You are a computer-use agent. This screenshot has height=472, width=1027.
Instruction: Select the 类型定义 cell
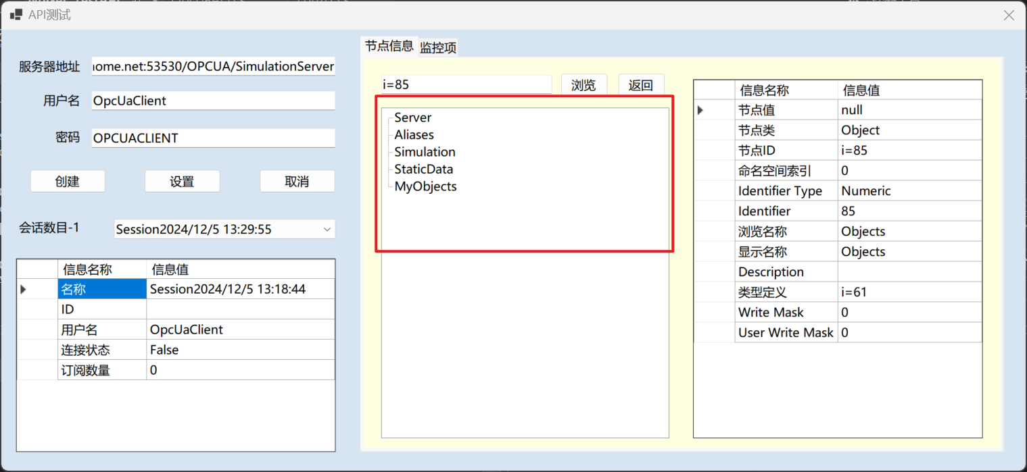[786, 292]
